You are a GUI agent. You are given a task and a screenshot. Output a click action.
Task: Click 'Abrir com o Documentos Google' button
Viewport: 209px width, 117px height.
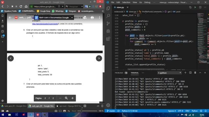[52, 18]
